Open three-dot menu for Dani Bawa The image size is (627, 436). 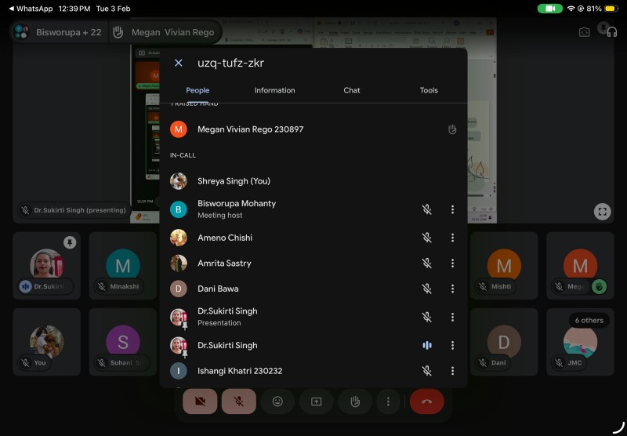click(x=452, y=289)
